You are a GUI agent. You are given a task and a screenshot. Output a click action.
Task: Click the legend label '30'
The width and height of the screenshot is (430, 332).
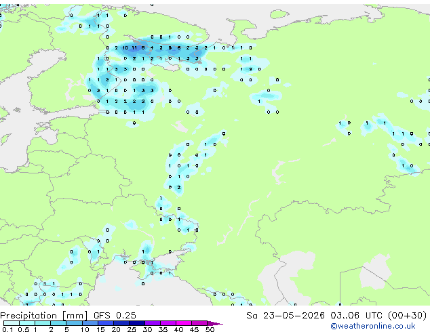pos(147,329)
